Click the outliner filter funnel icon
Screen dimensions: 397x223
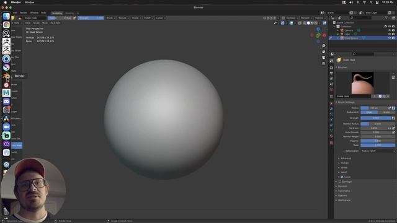tap(386, 18)
